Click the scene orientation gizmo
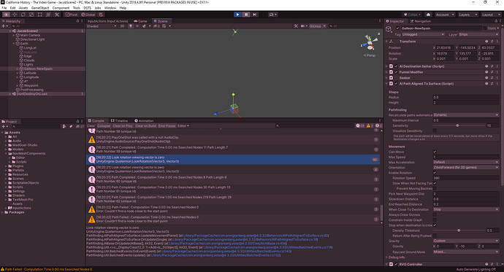 click(370, 43)
